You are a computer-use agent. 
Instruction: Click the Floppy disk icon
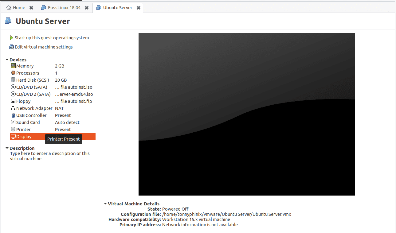tap(13, 101)
